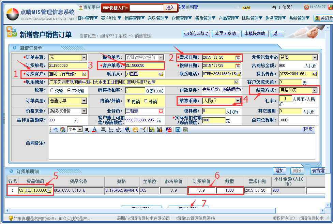Click the 订货单价 input field
333x224 pixels.
point(201,190)
